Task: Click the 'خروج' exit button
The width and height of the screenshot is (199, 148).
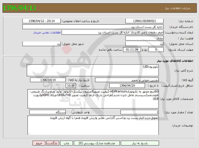Action: pyautogui.click(x=39, y=143)
